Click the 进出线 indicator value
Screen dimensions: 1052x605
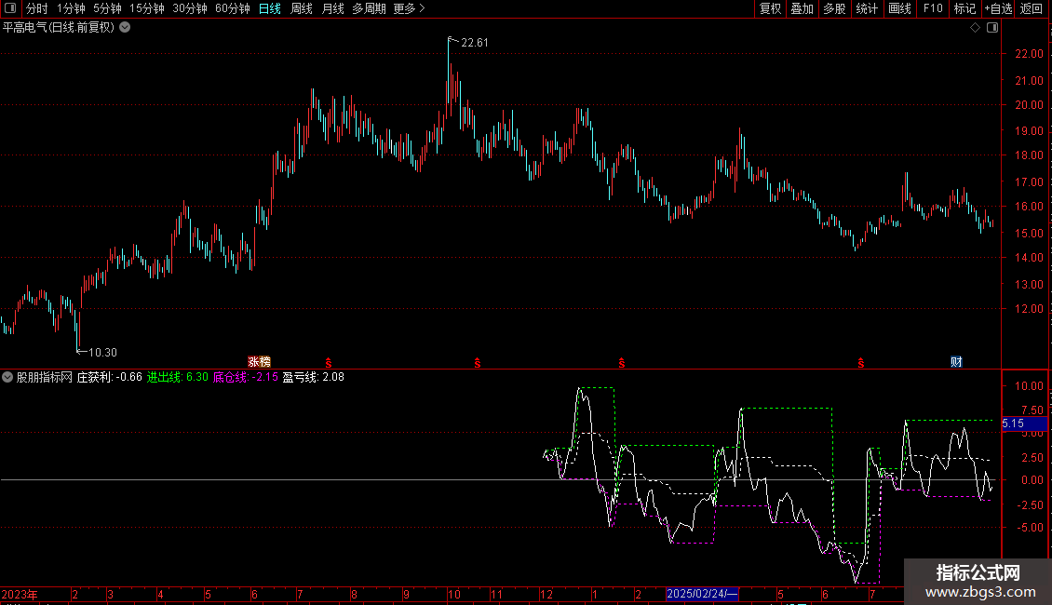coord(178,377)
